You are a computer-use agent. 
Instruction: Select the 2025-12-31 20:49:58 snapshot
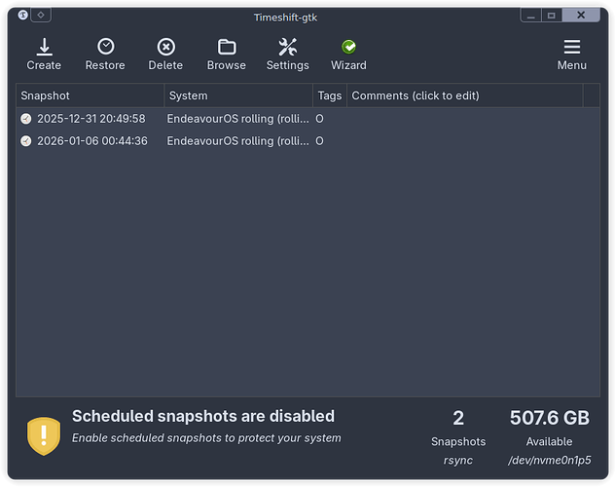(x=90, y=119)
